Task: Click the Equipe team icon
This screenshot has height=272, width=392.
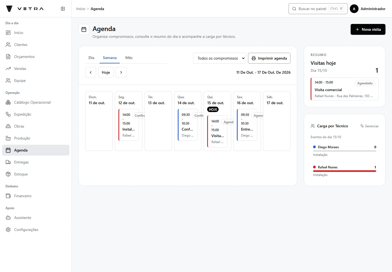Action: (8, 81)
